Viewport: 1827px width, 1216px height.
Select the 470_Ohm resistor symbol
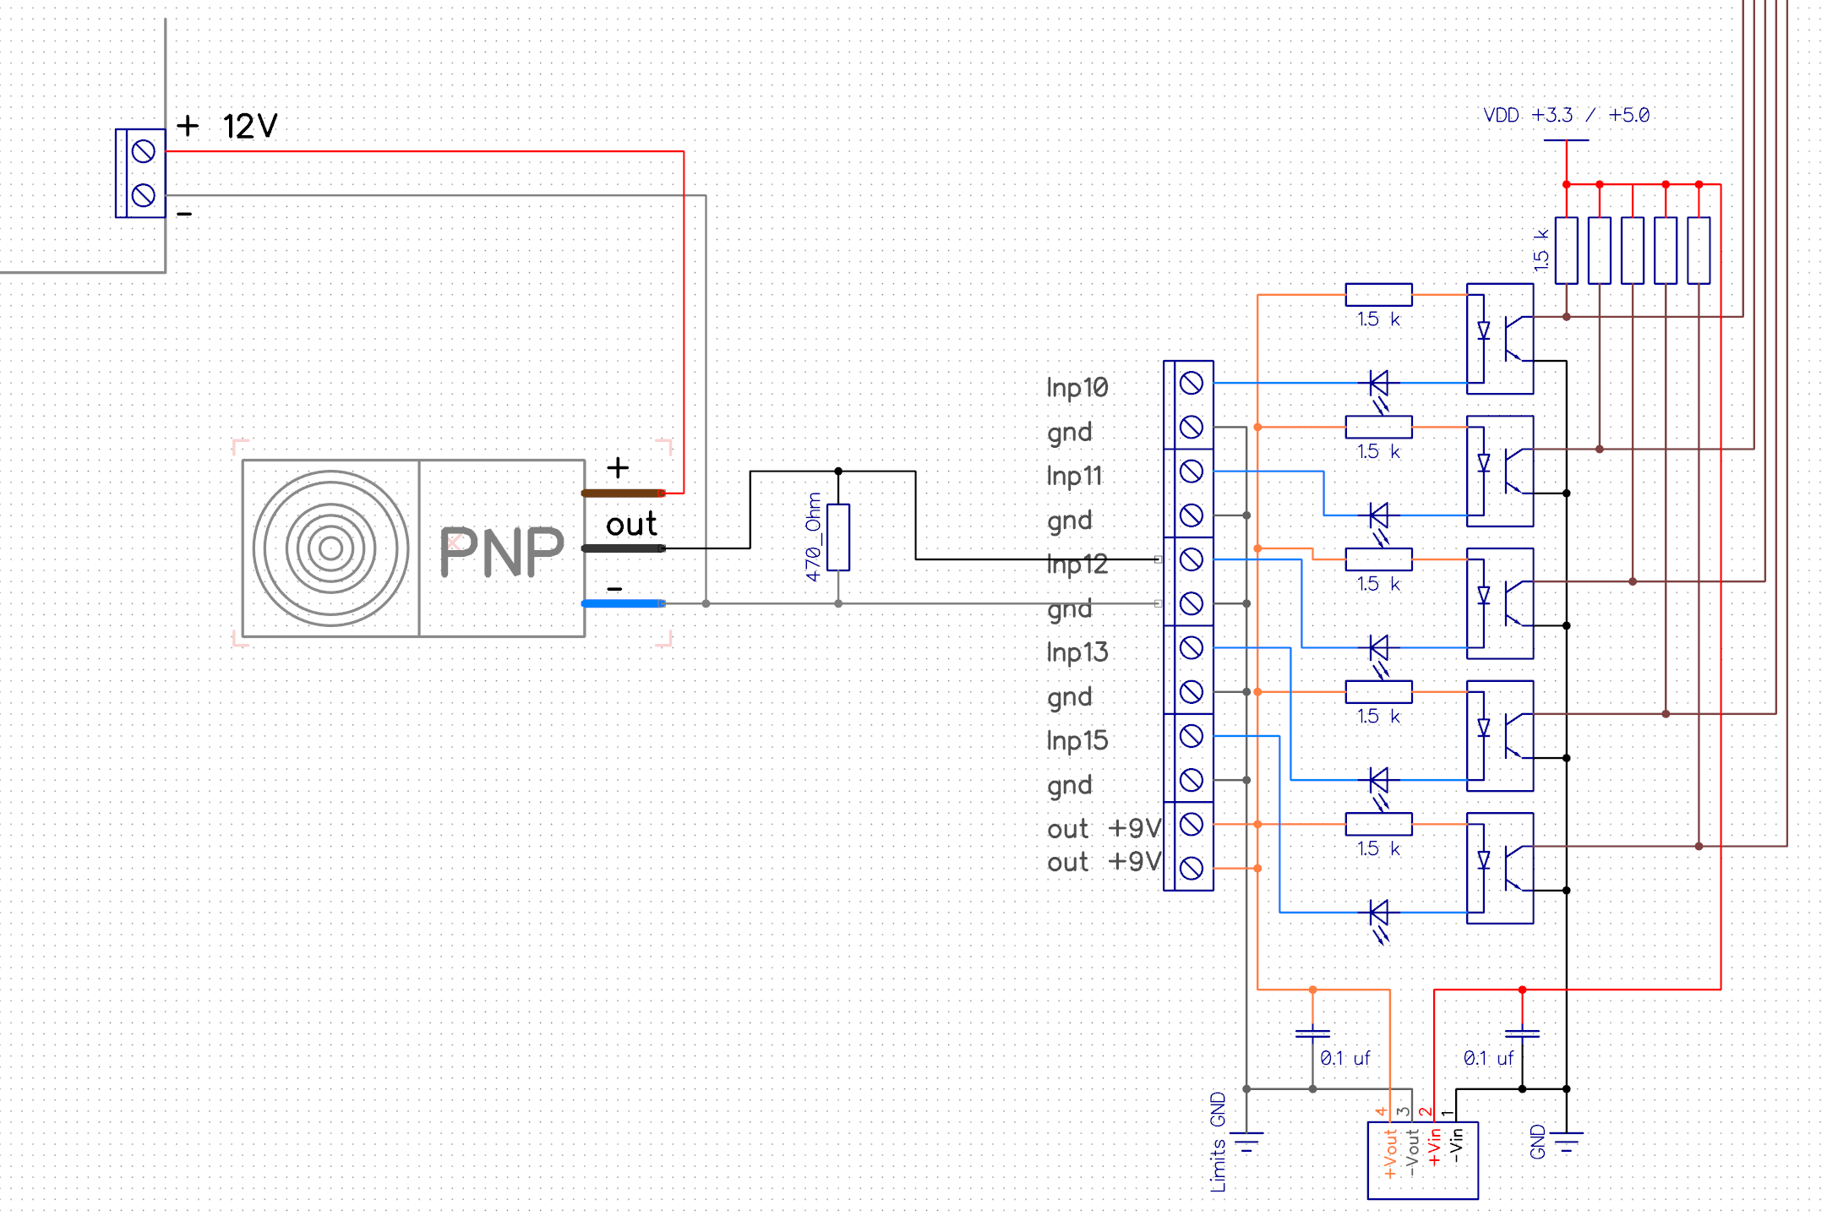837,537
